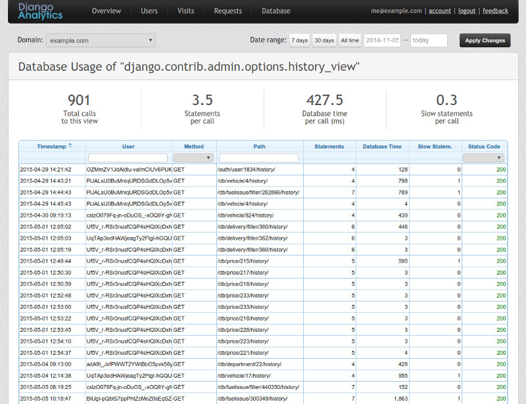Focus the User filter text box
This screenshot has width=526, height=404.
tap(128, 158)
